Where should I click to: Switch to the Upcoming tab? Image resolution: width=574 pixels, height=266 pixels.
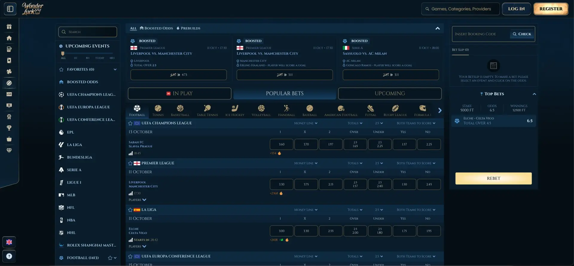[390, 93]
